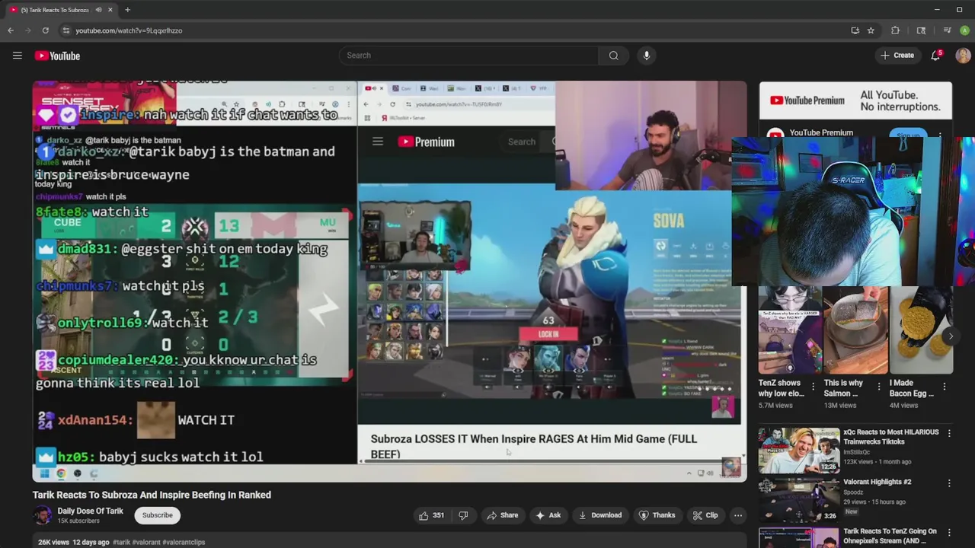The height and width of the screenshot is (548, 975).
Task: Open the YouTube account avatar menu
Action: pos(963,56)
